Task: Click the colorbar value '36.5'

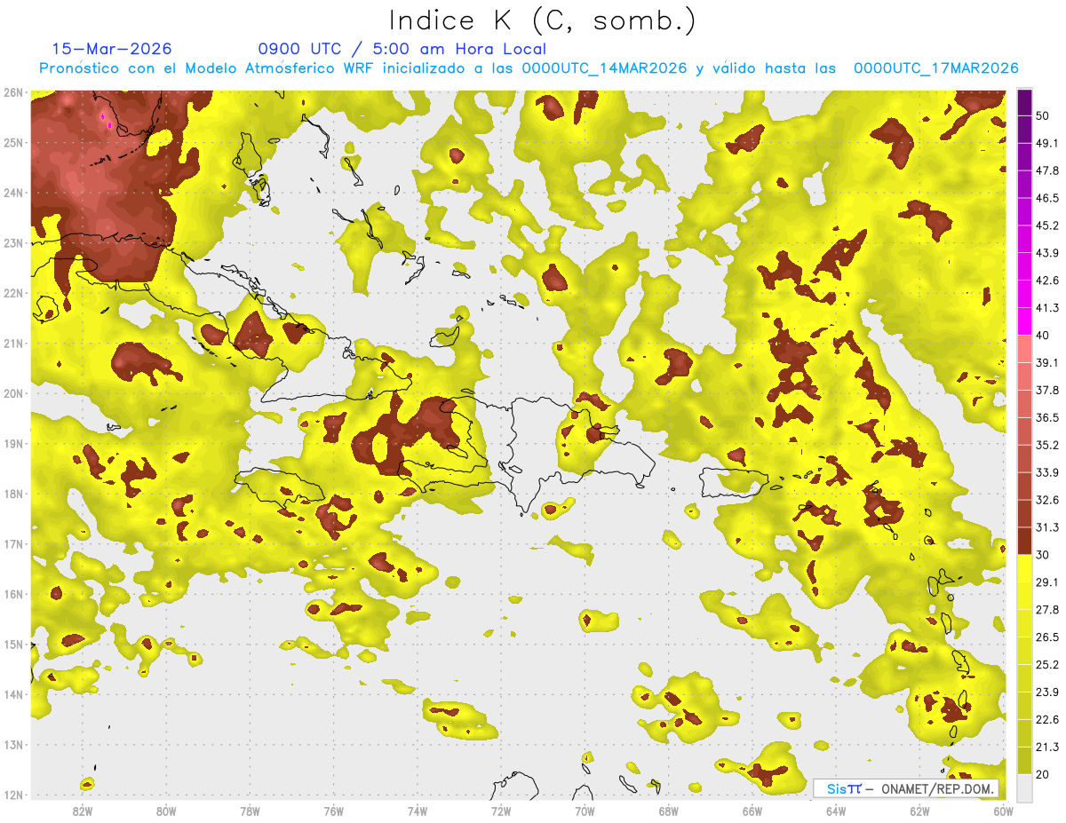Action: click(x=1047, y=417)
